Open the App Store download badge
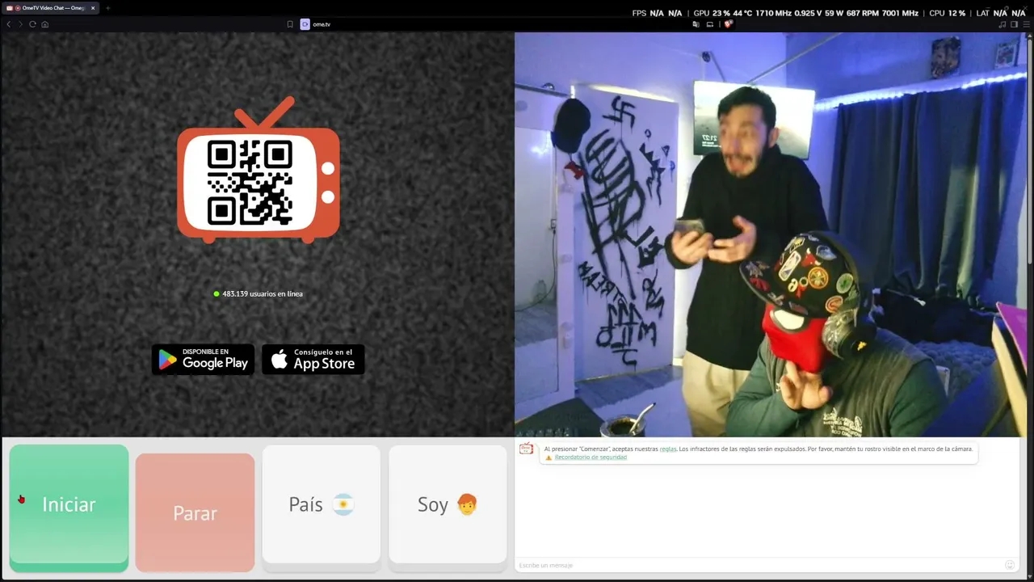Viewport: 1034px width, 582px height. click(313, 360)
